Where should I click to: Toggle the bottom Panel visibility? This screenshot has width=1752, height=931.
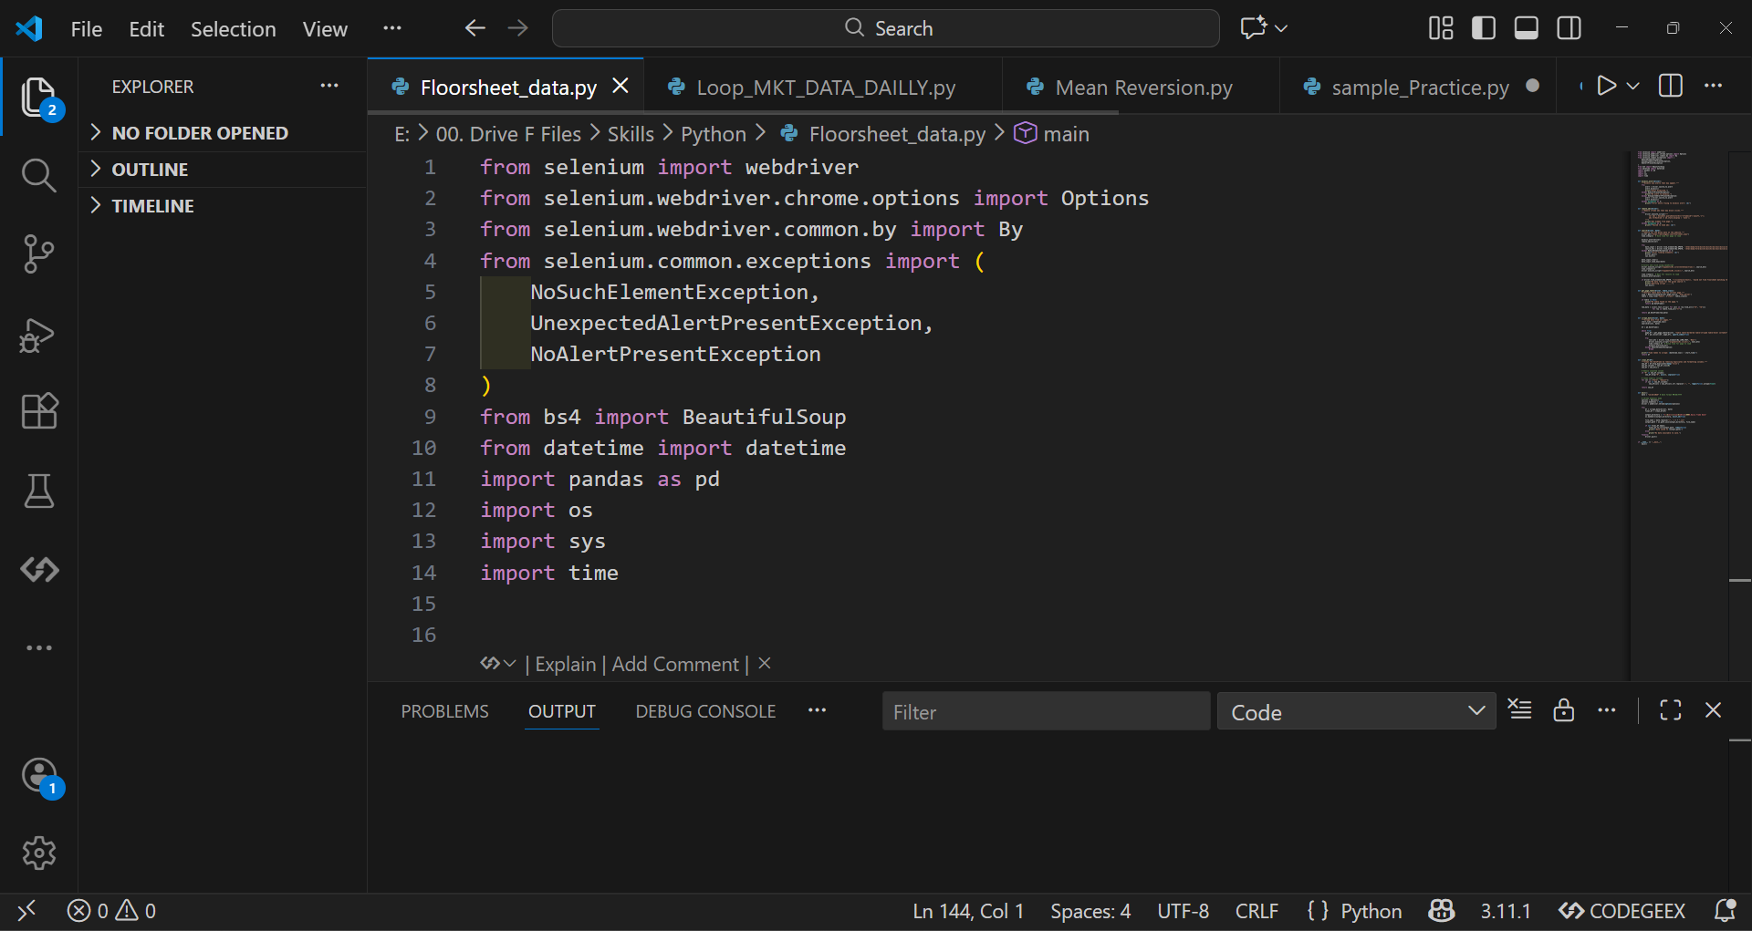point(1526,27)
